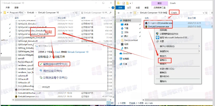Click the refresh icon in Crack window address bar

[x=206, y=13]
